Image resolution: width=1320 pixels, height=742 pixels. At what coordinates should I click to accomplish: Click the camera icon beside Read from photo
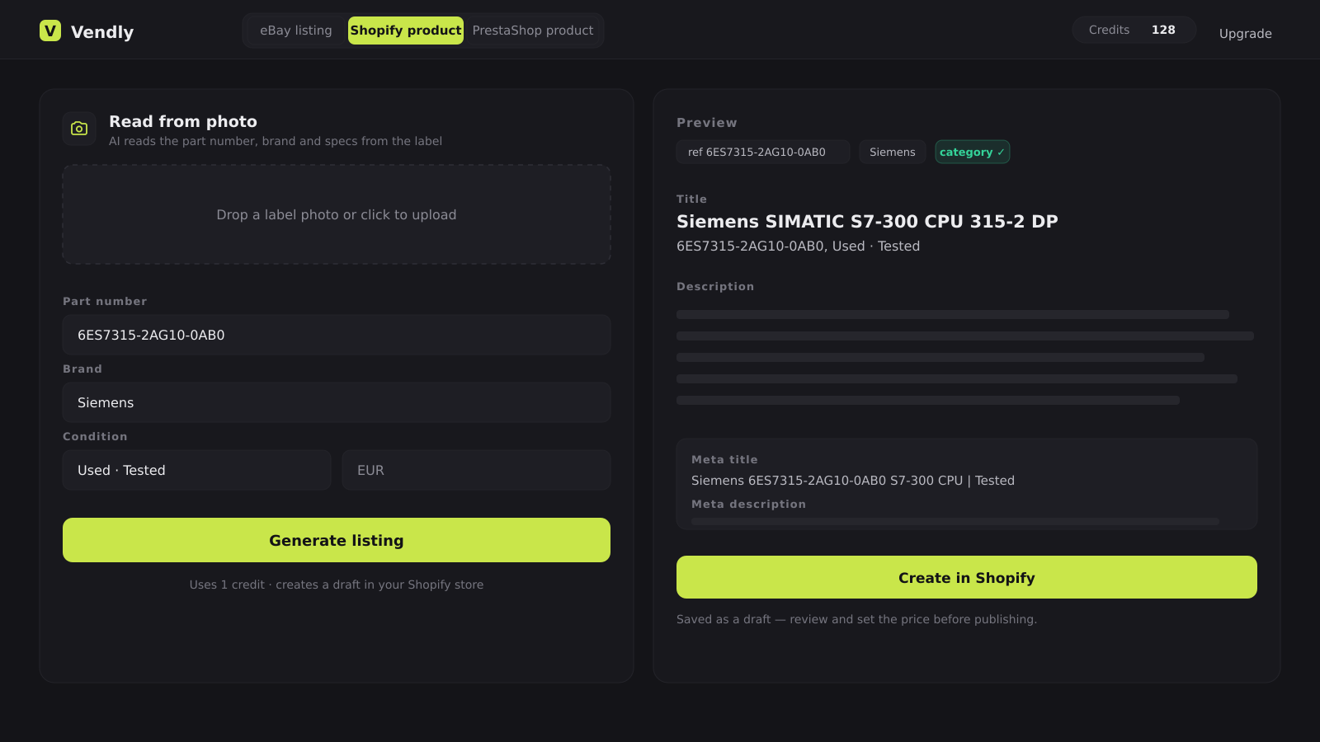pyautogui.click(x=79, y=129)
